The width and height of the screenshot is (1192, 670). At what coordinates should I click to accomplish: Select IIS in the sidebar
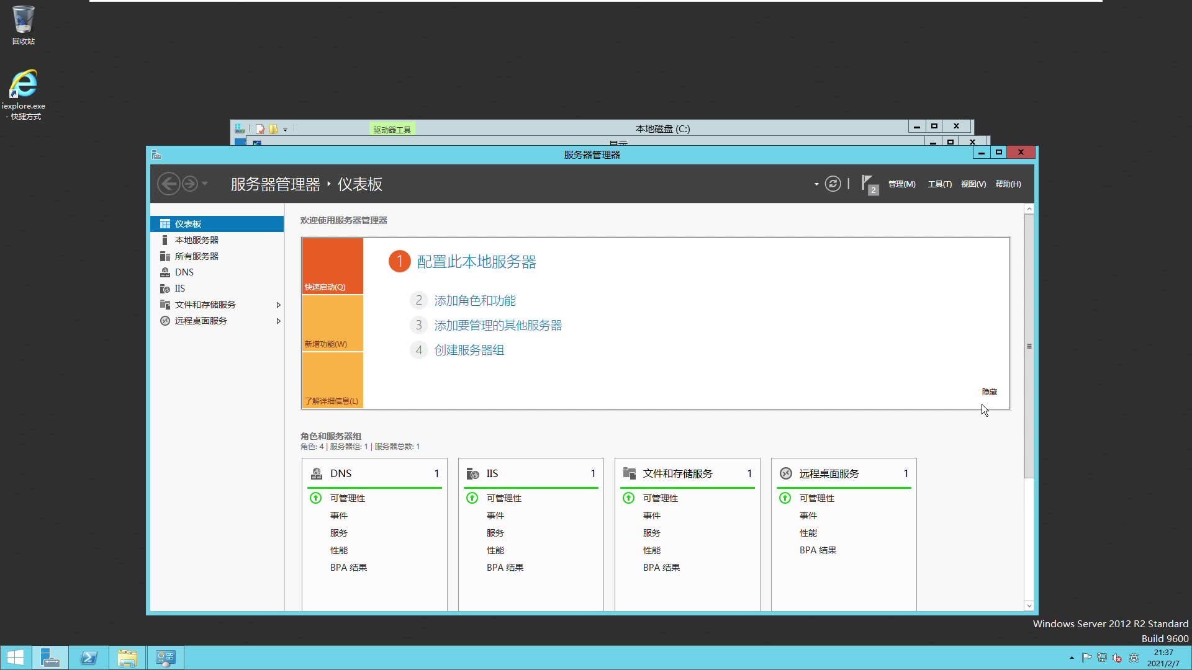point(217,288)
